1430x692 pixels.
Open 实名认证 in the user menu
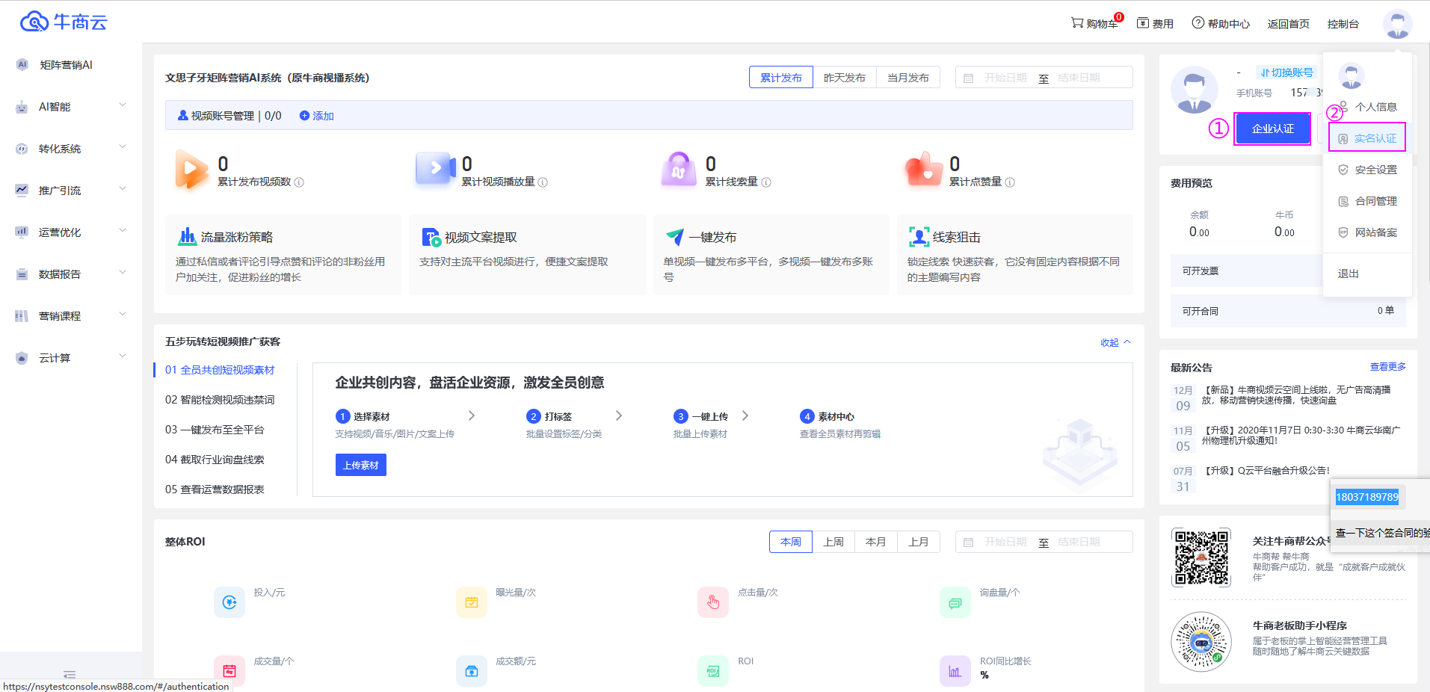[x=1367, y=138]
